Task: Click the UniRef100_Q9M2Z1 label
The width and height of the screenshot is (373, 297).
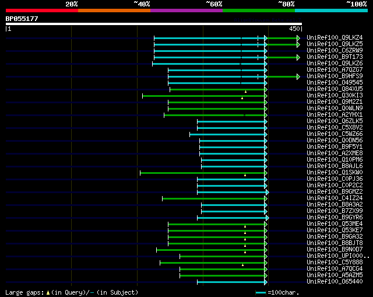Action: tap(335, 102)
